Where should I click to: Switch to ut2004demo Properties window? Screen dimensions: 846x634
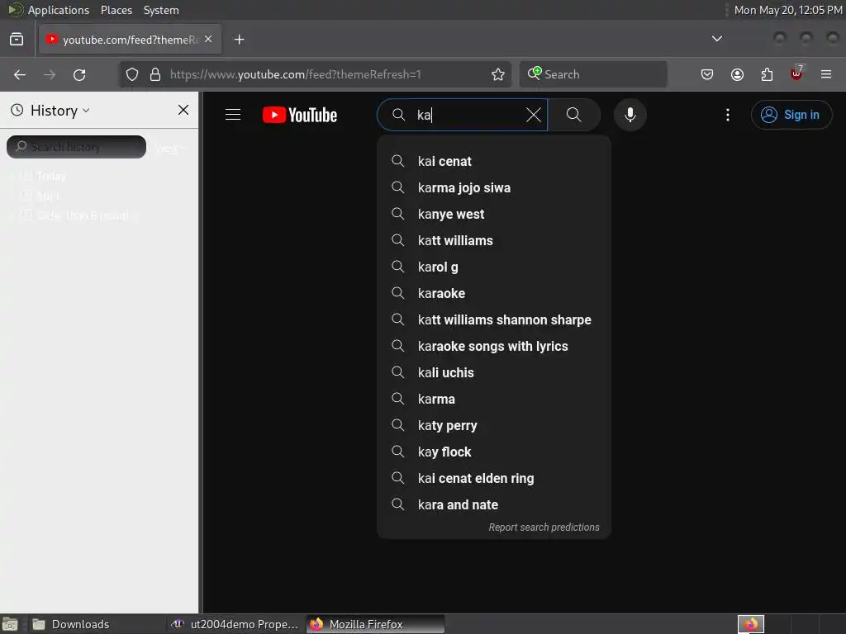tap(234, 624)
